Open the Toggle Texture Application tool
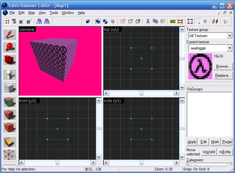235x173 pixels. click(x=10, y=102)
